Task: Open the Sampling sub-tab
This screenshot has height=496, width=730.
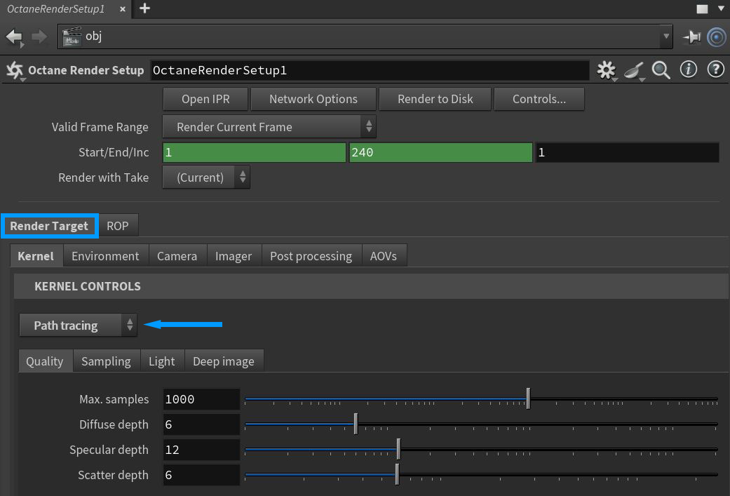Action: [x=106, y=361]
